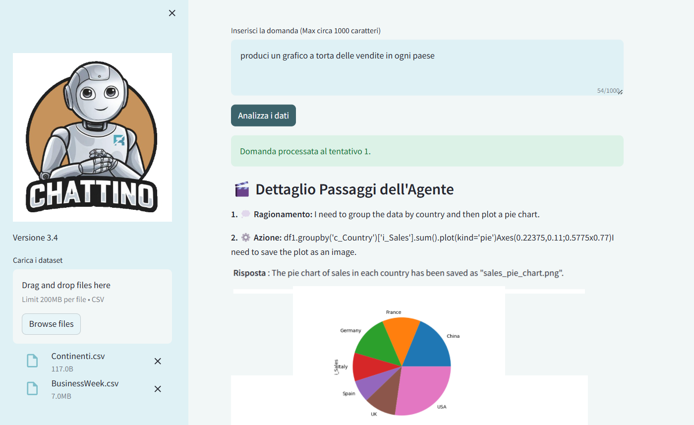This screenshot has height=425, width=694.
Task: Remove the BusinessWeek.csv file
Action: coord(158,389)
